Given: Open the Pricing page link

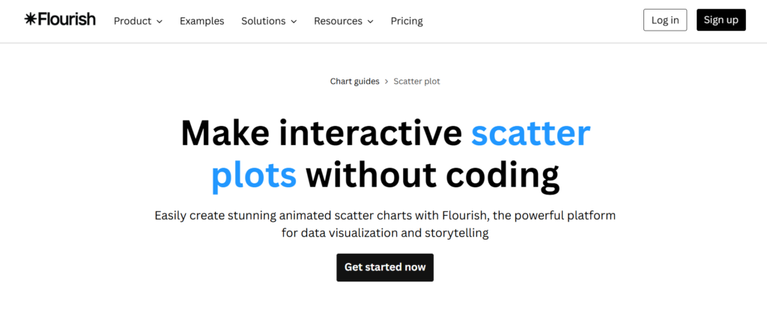Looking at the screenshot, I should click(407, 21).
